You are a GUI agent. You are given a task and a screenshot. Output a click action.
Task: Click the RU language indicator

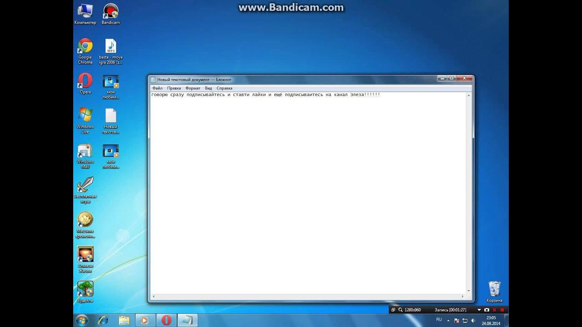[439, 320]
